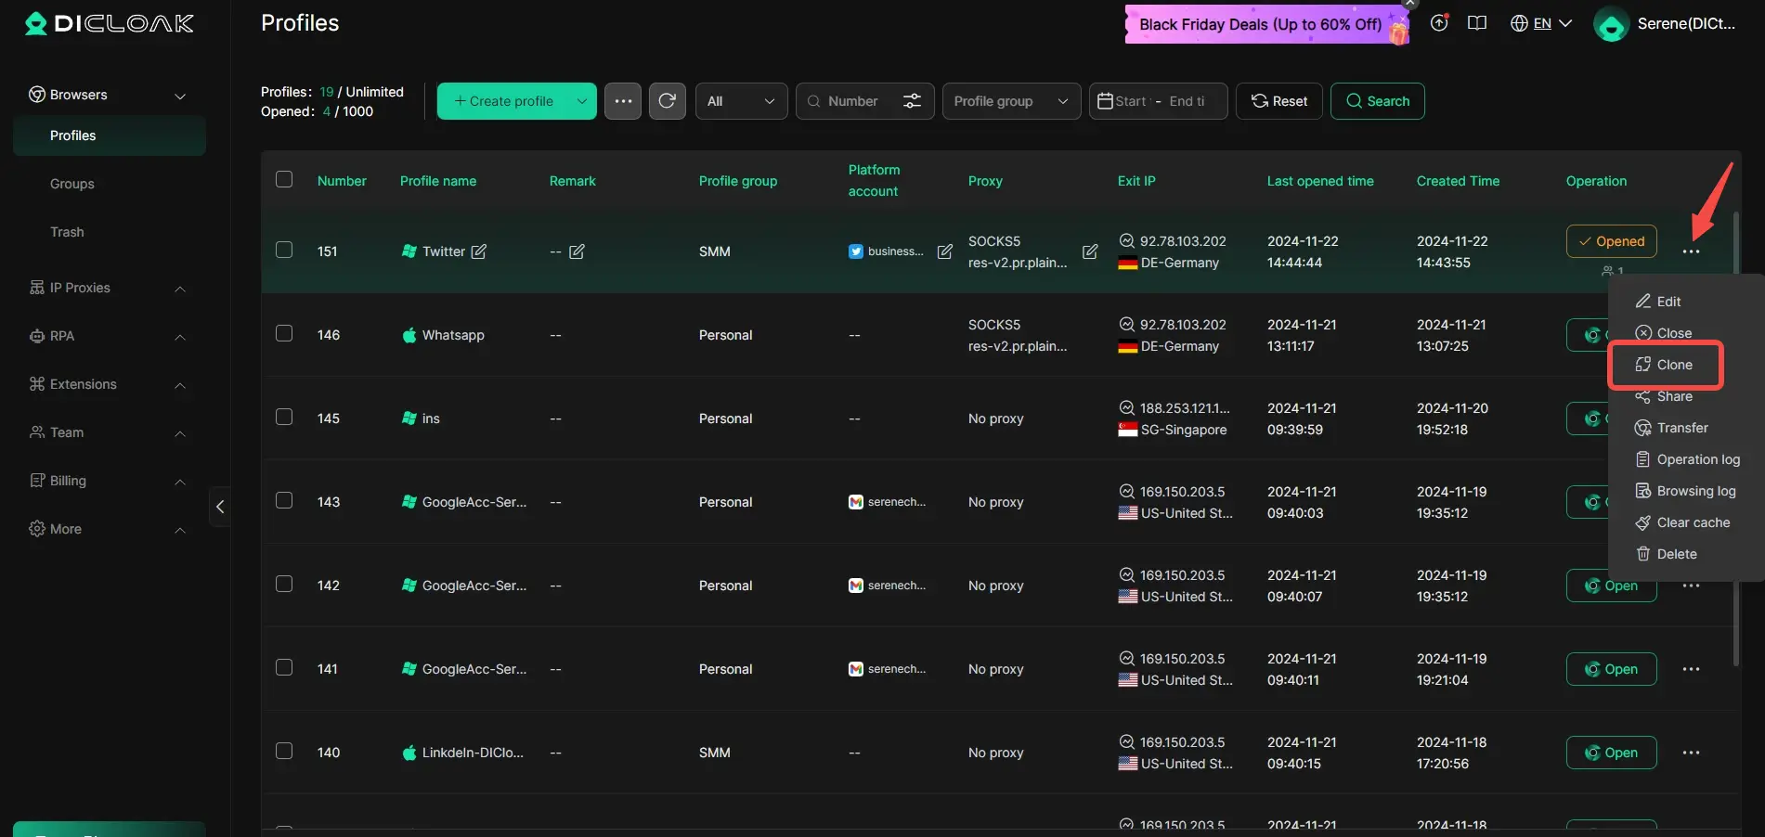This screenshot has height=837, width=1765.
Task: Select the checkbox for profile 142
Action: [284, 584]
